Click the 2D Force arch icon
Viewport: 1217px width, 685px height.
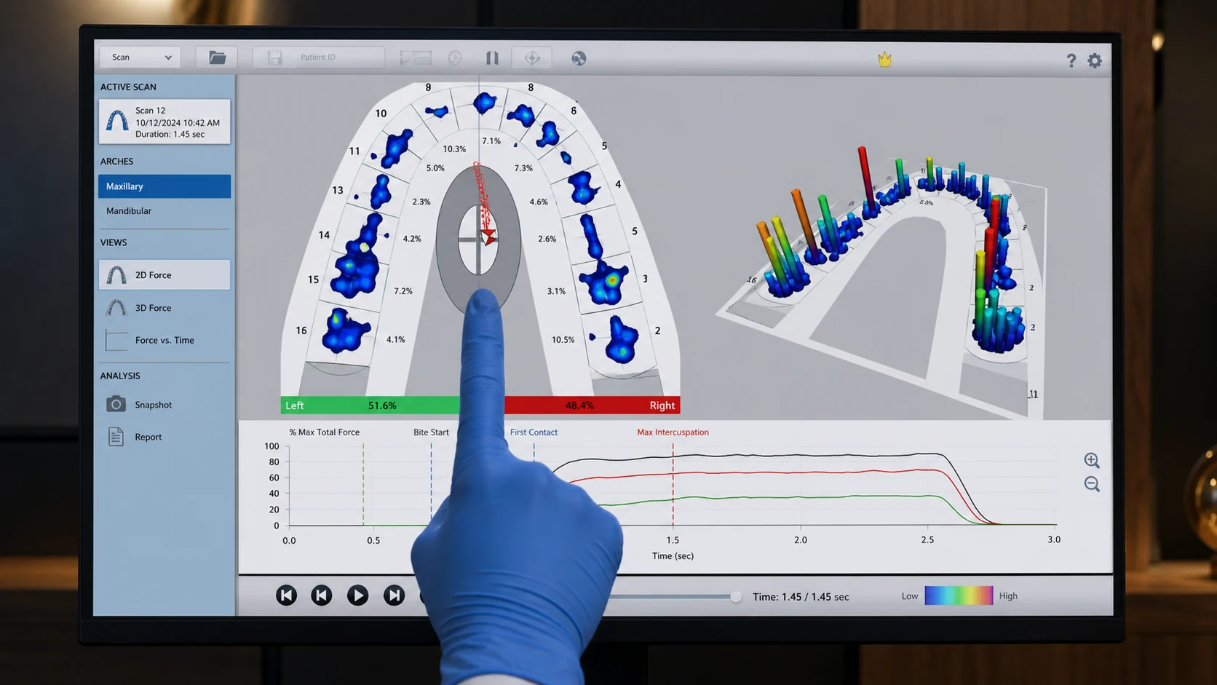(x=116, y=274)
